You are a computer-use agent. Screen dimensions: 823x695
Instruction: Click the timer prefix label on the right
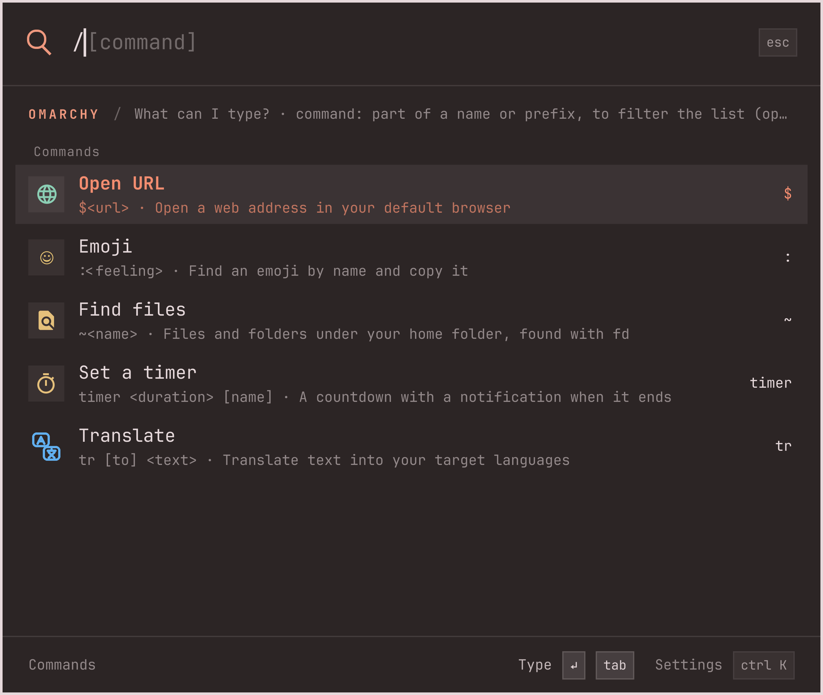pyautogui.click(x=770, y=383)
